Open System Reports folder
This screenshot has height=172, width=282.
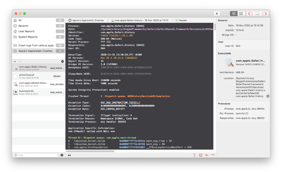pyautogui.click(x=39, y=37)
